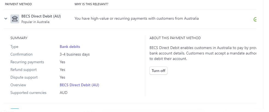Click the AUD supported currency value
This screenshot has height=112, width=269.
point(64,93)
